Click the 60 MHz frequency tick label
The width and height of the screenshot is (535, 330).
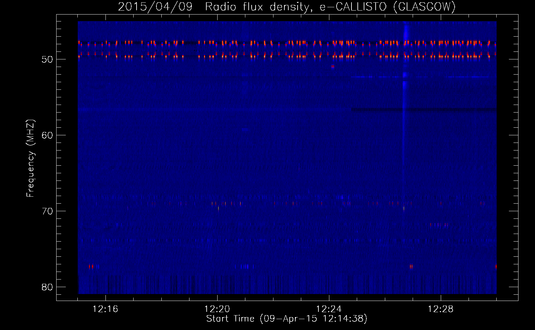point(48,135)
